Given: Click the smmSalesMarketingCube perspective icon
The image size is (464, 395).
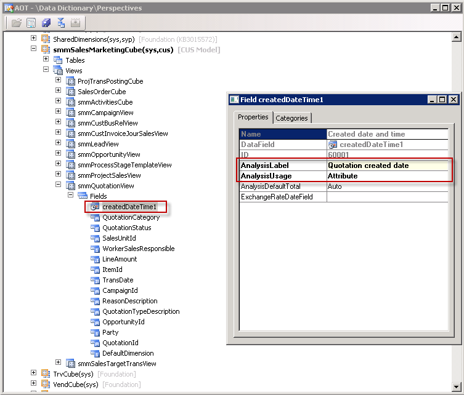Looking at the screenshot, I should (46, 49).
